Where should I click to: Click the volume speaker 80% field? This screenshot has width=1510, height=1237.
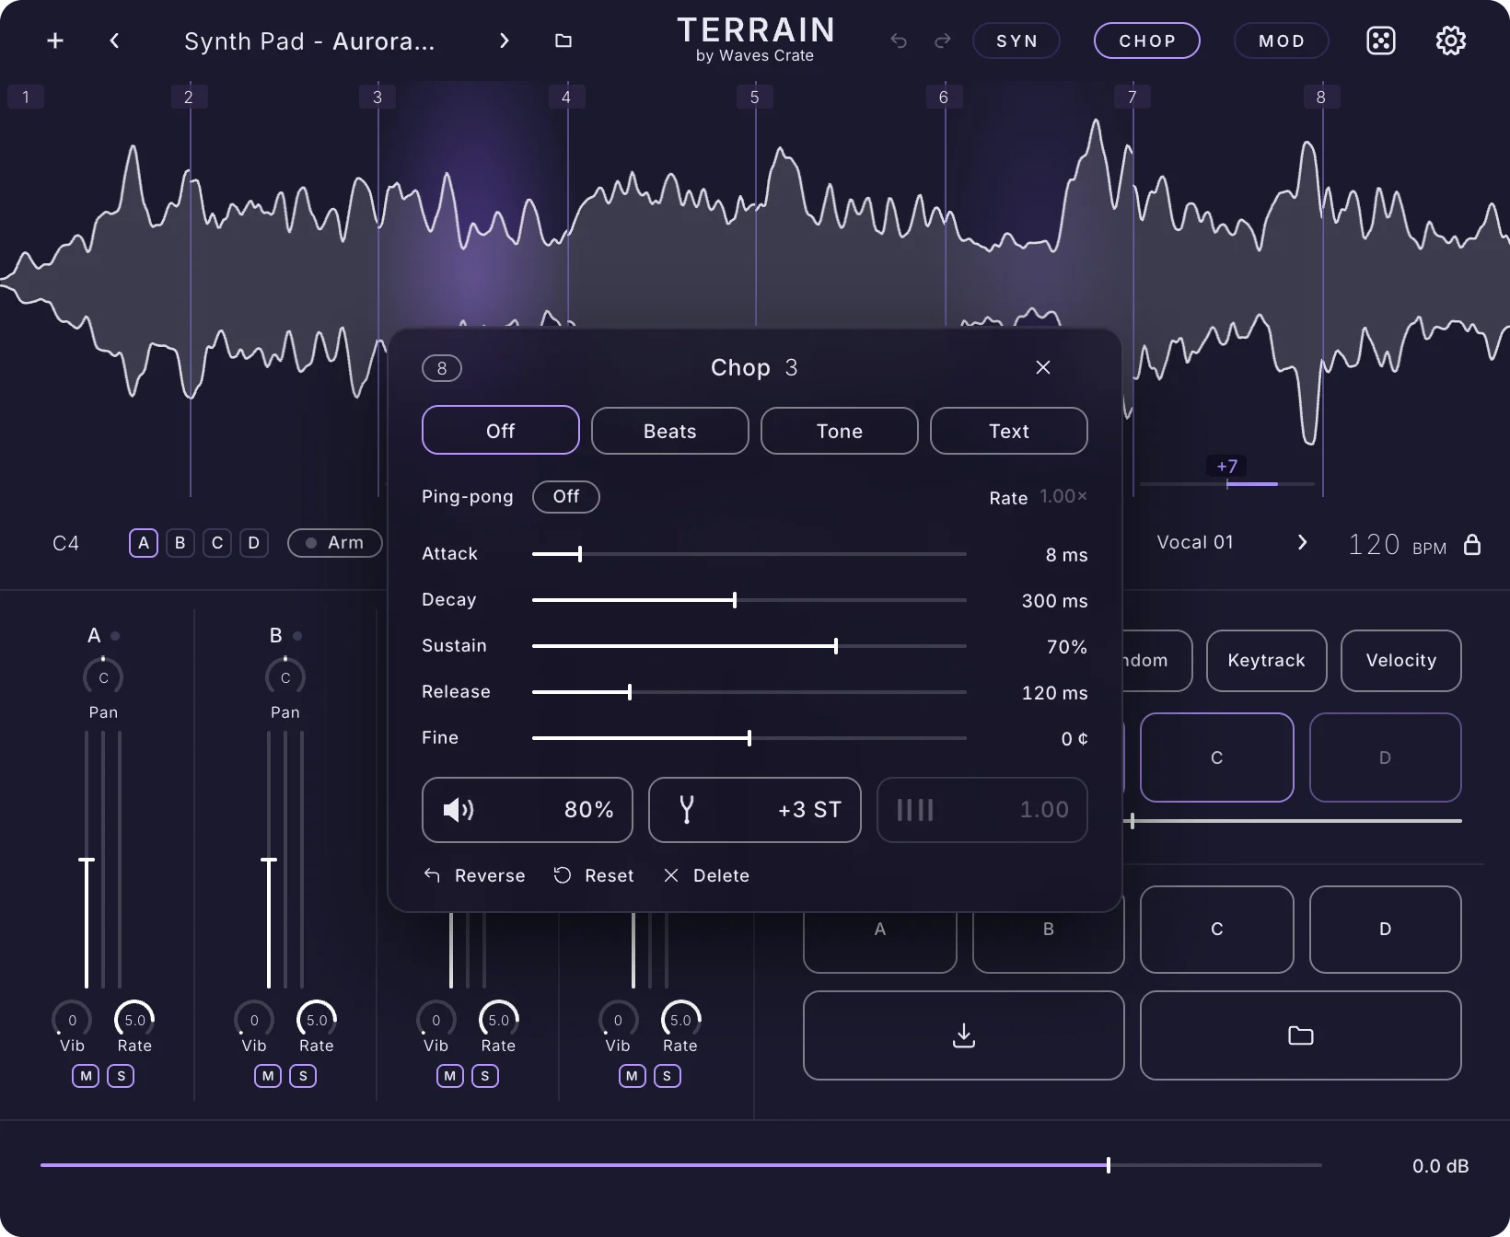click(x=528, y=810)
